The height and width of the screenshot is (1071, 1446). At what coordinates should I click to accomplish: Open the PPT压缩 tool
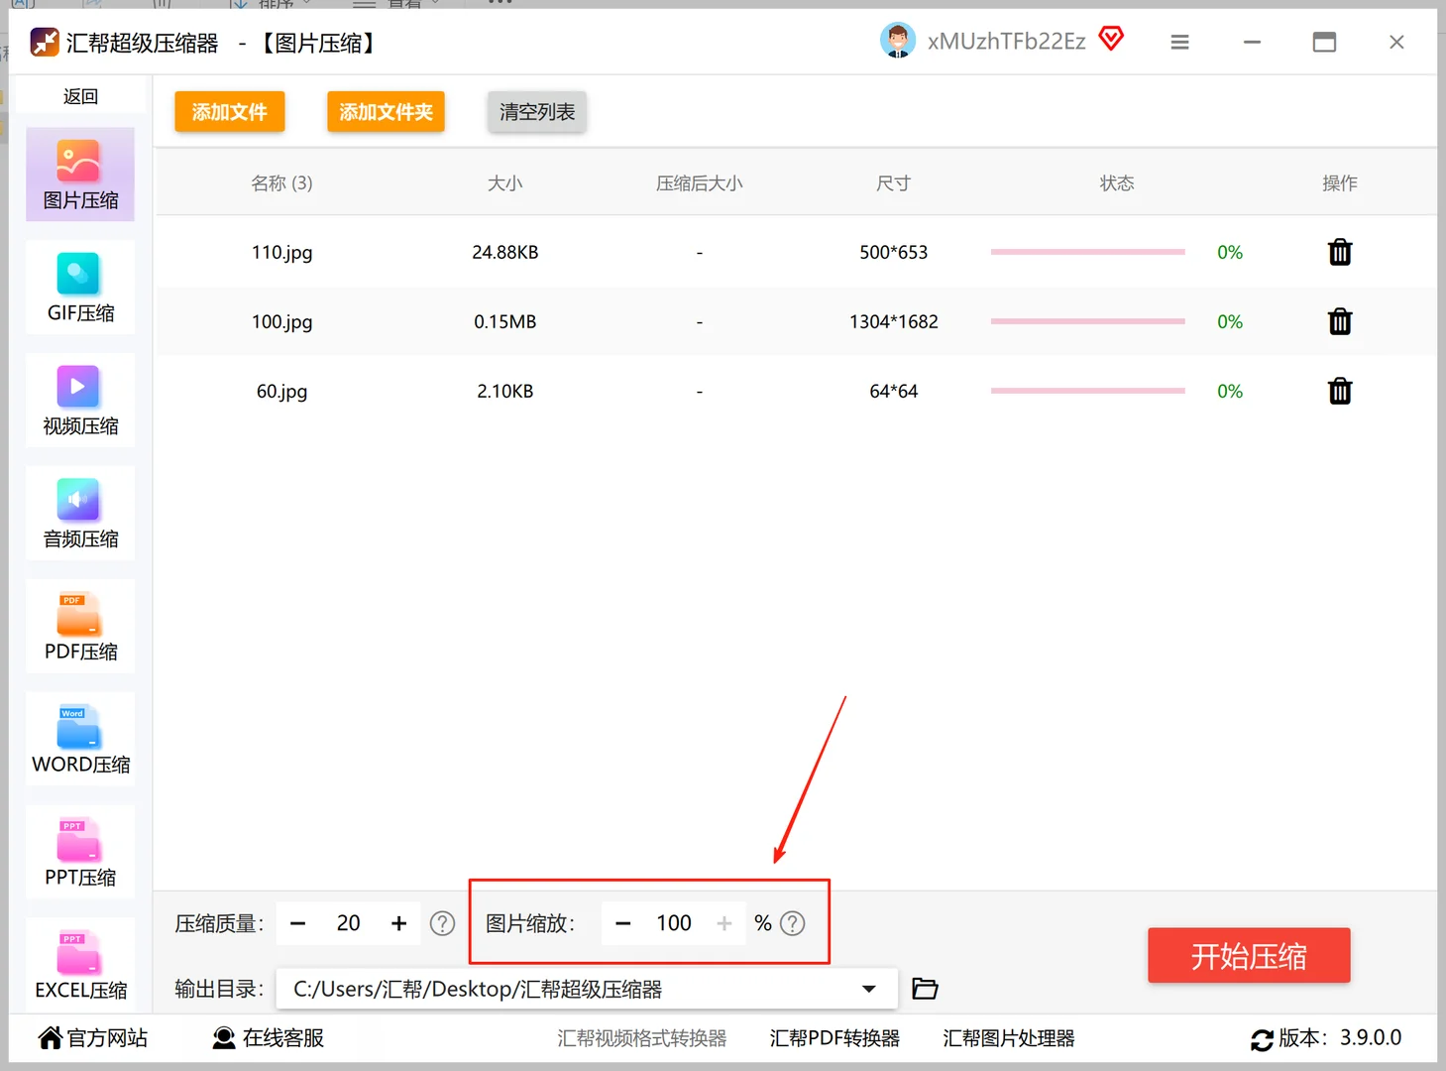tap(79, 852)
